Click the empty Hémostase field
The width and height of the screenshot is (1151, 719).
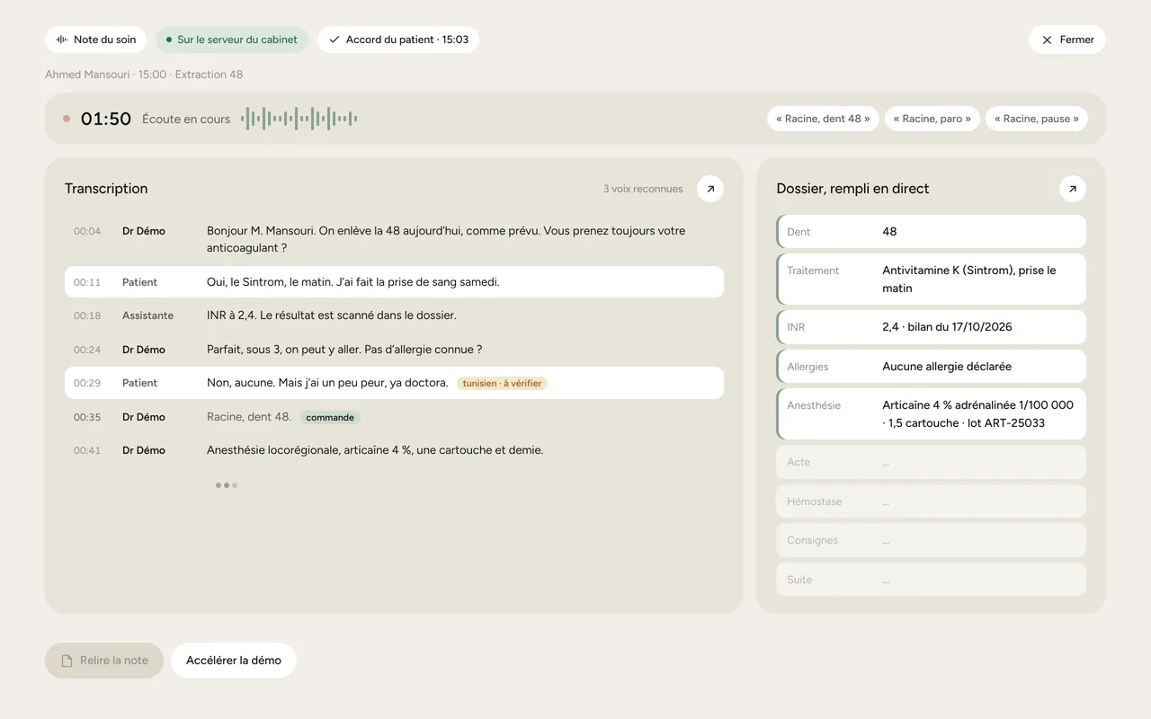tap(931, 502)
